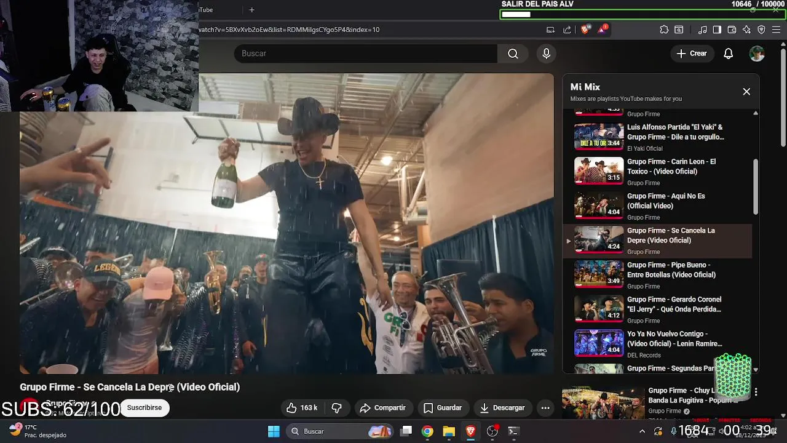This screenshot has width=787, height=443.
Task: Show hidden system tray icons chevron
Action: pos(643,431)
